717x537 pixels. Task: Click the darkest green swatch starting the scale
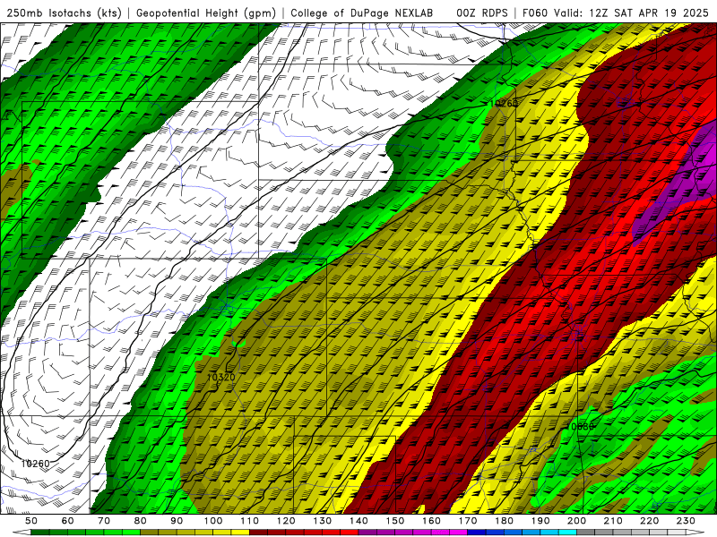tap(40, 533)
